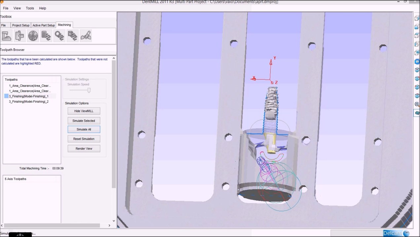Switch to the Active Part Setup tab
Screen dimensions: 420x237
[x=44, y=25]
